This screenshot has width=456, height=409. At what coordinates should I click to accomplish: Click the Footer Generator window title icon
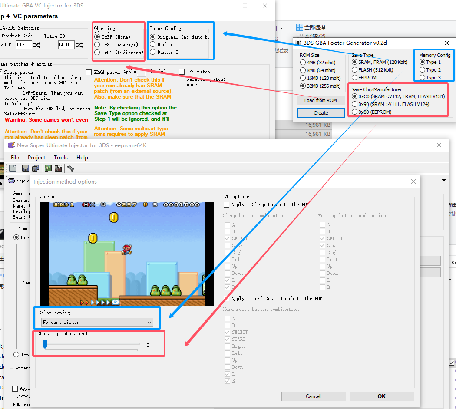pos(298,43)
